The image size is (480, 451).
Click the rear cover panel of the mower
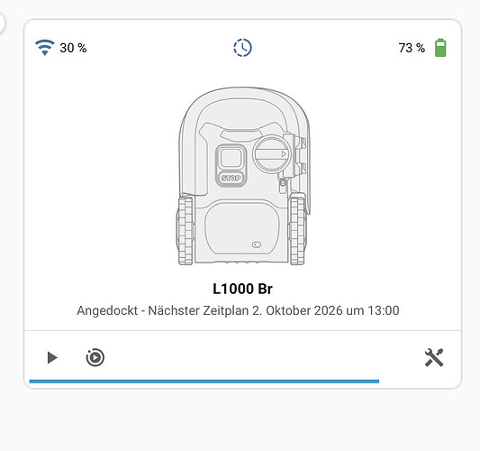(242, 227)
